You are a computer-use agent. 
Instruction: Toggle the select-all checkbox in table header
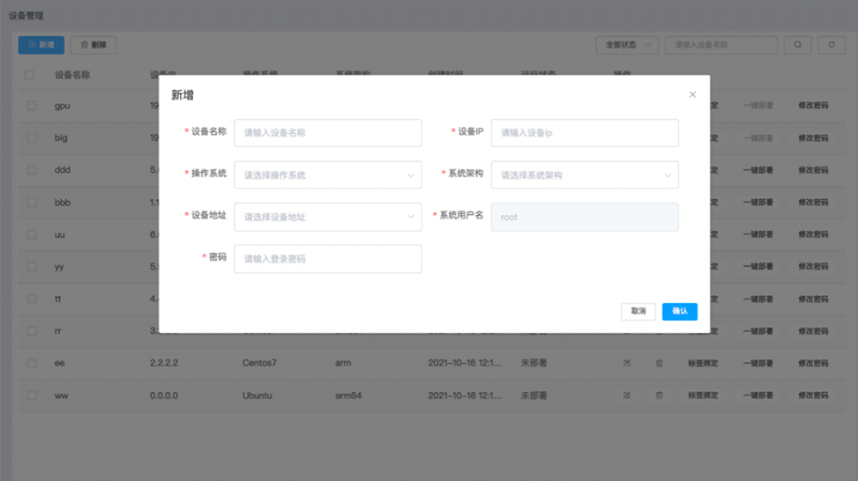pyautogui.click(x=30, y=76)
